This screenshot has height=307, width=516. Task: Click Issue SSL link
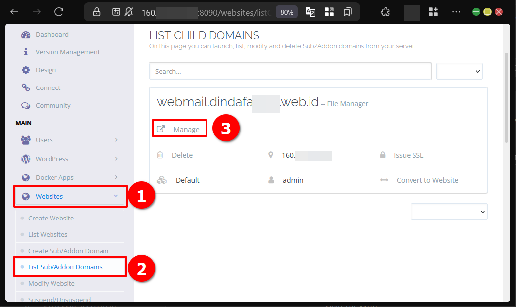click(x=408, y=155)
